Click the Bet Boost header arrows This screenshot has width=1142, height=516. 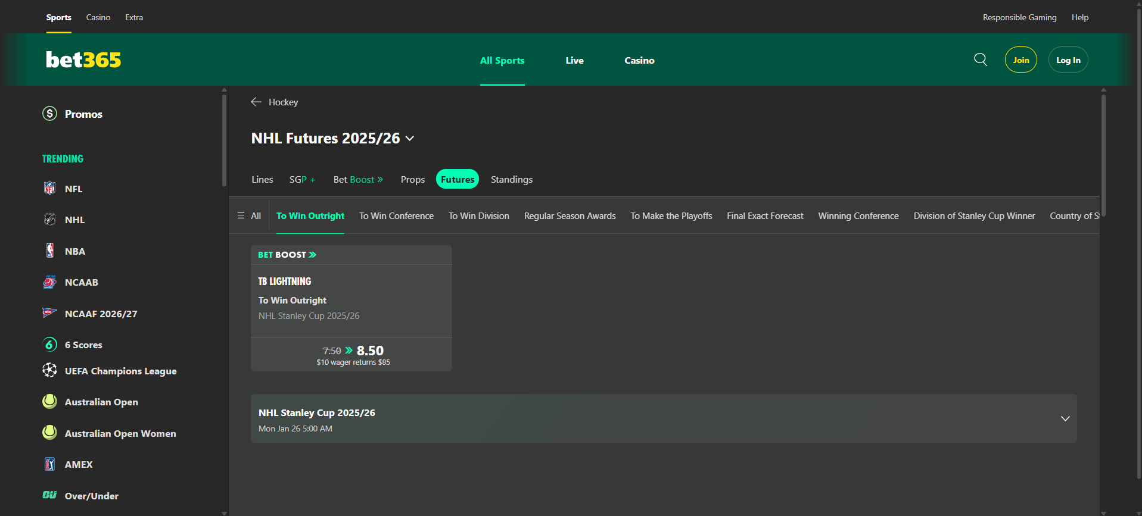tap(313, 255)
